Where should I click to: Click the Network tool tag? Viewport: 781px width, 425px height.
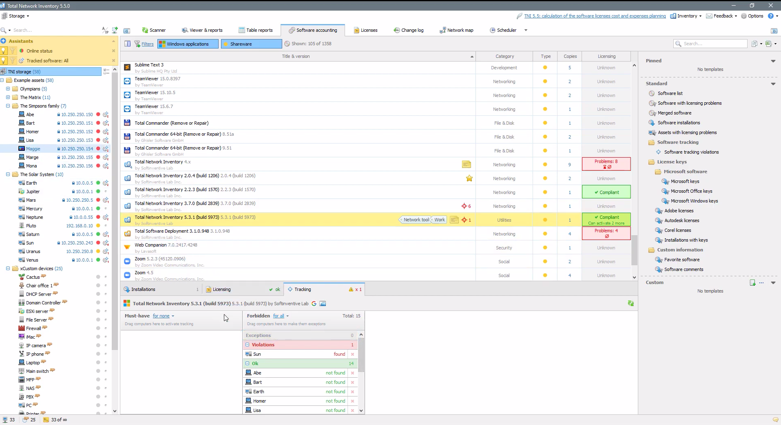415,220
